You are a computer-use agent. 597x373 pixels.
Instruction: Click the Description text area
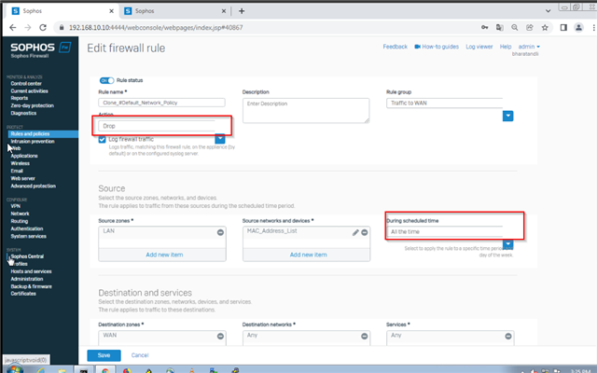[x=306, y=110]
